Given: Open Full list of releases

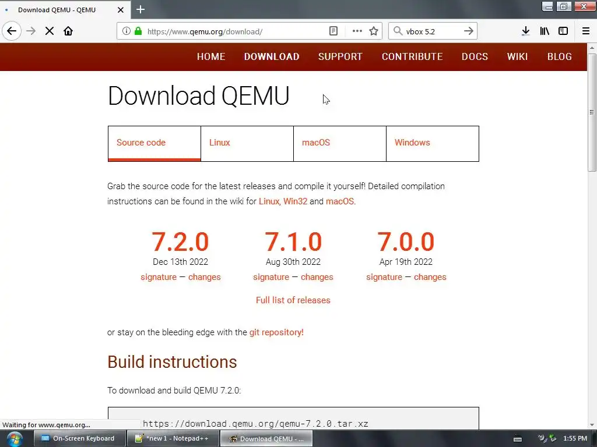Looking at the screenshot, I should click(x=293, y=300).
